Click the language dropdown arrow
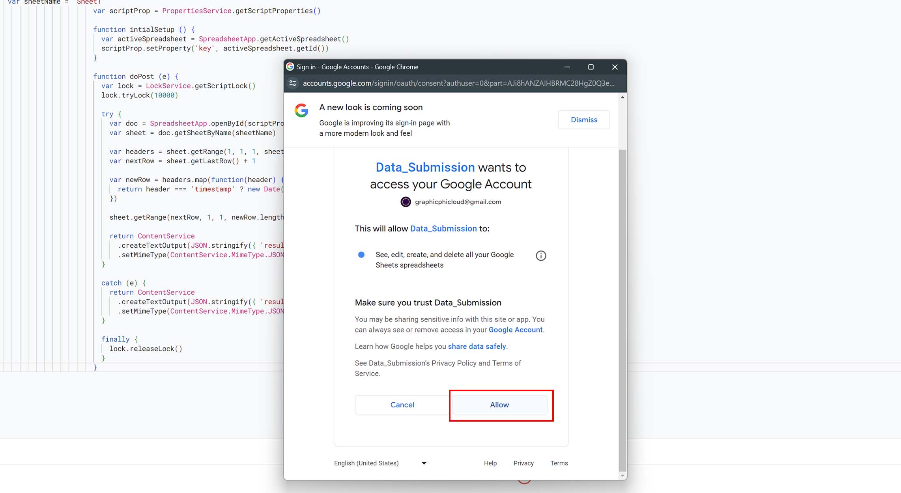Image resolution: width=901 pixels, height=493 pixels. click(x=424, y=463)
